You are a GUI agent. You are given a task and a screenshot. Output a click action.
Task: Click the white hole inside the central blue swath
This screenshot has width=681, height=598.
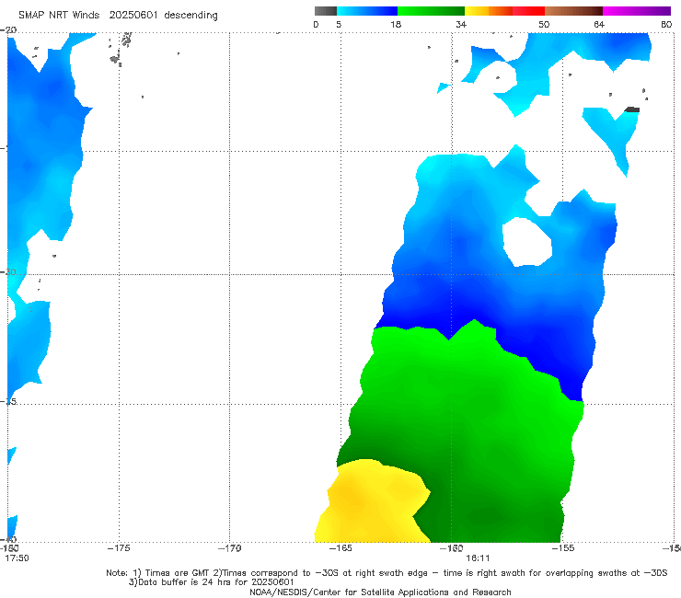click(x=526, y=242)
